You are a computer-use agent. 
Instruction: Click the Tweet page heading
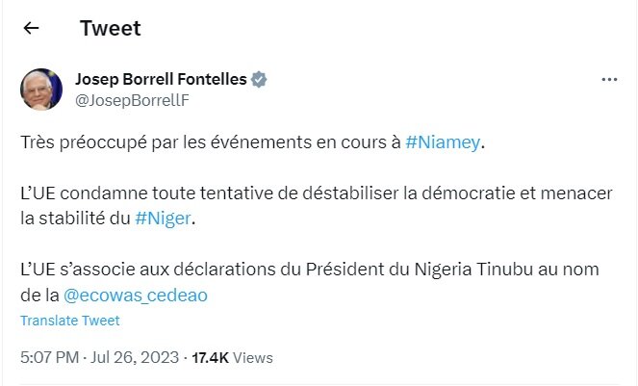110,29
